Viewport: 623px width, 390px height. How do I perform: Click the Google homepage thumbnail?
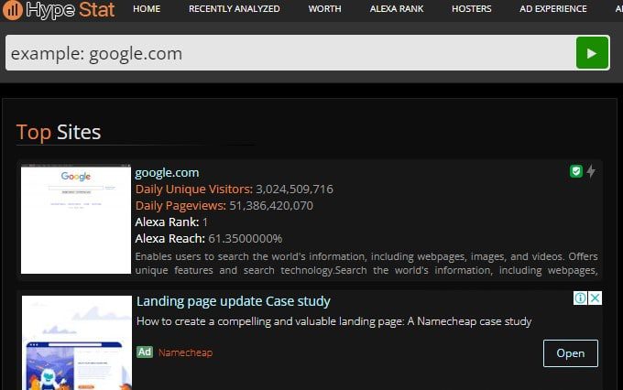(76, 219)
